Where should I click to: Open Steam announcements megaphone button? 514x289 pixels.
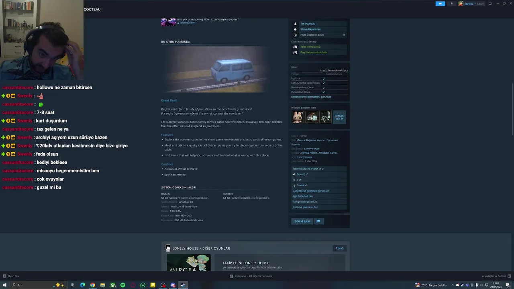(440, 4)
